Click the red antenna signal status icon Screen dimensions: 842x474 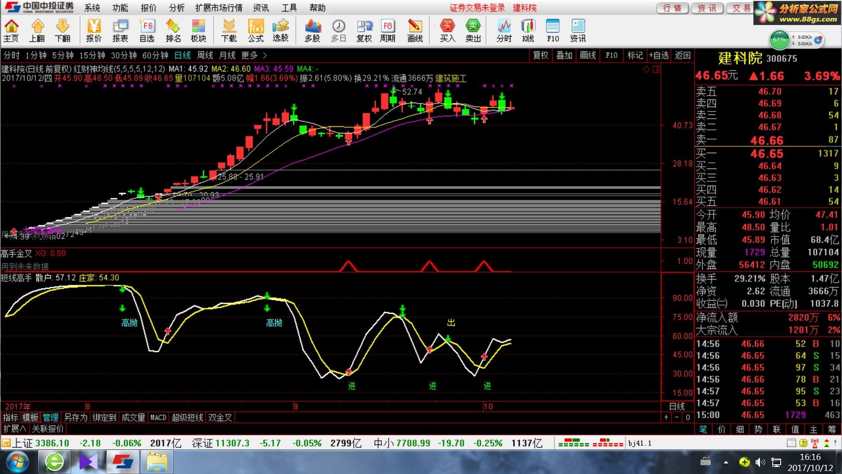pos(815,443)
